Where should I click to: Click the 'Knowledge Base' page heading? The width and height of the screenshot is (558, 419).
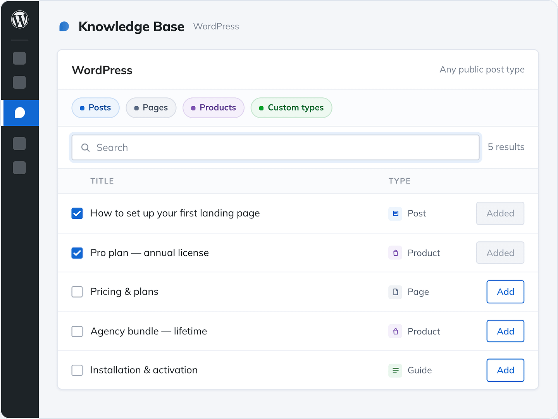(131, 26)
